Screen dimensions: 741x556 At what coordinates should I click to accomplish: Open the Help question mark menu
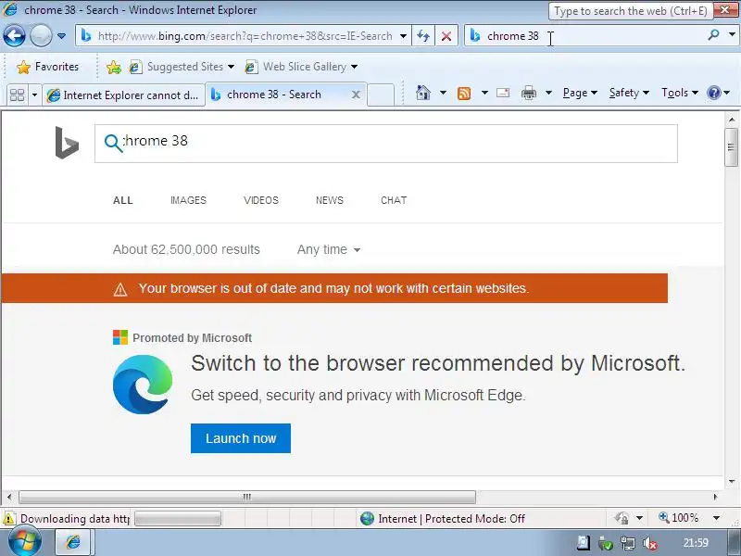click(719, 93)
